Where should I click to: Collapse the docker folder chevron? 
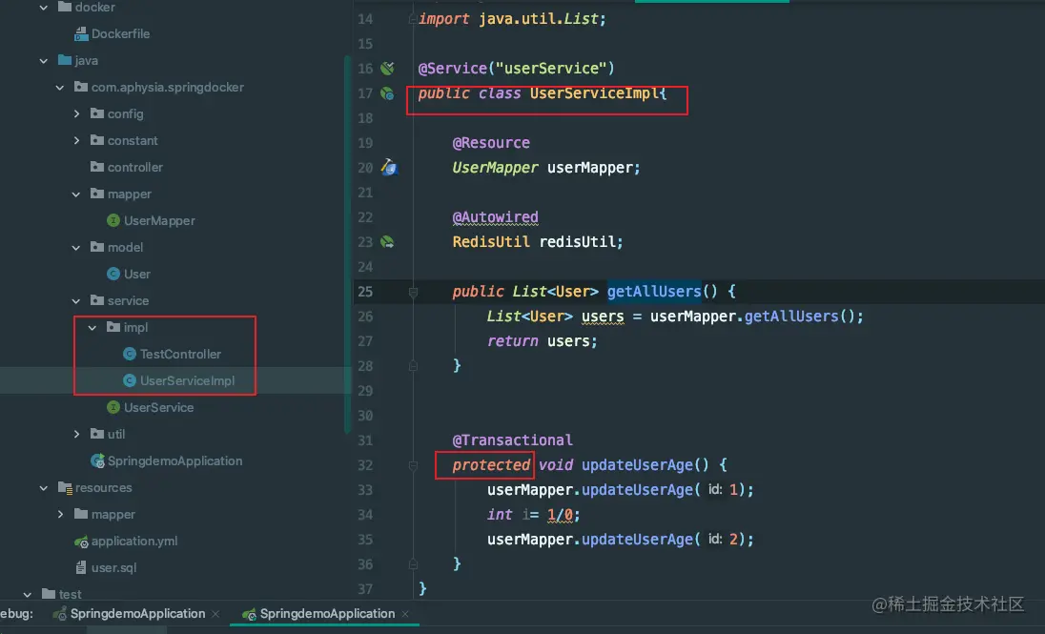(x=44, y=8)
